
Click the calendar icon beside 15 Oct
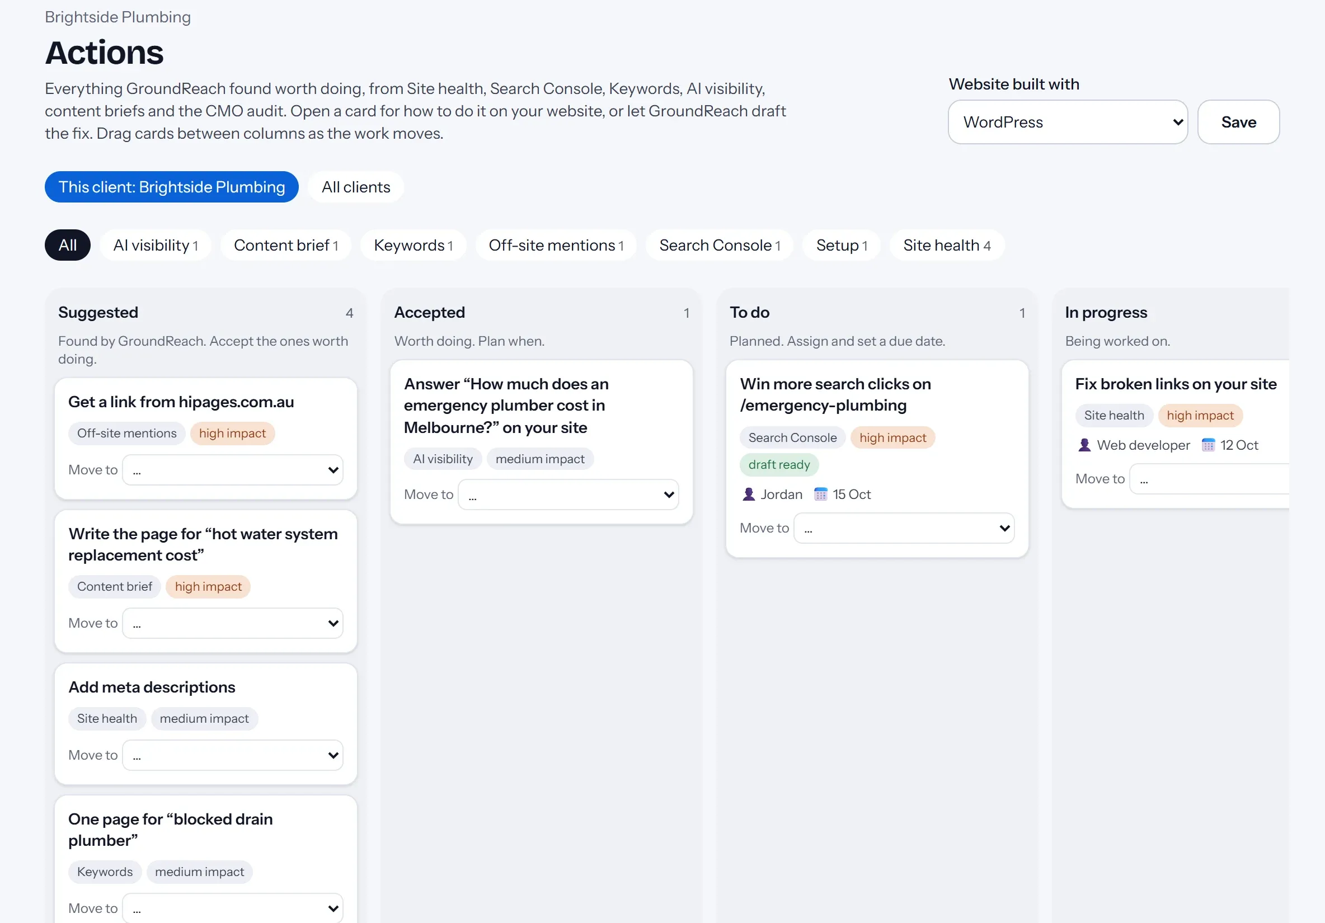coord(820,495)
